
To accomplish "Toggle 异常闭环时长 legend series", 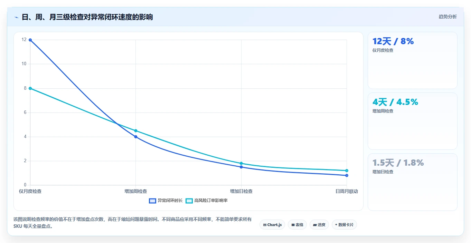I will pos(166,201).
